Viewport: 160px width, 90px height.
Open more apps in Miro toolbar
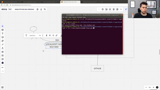(2, 63)
